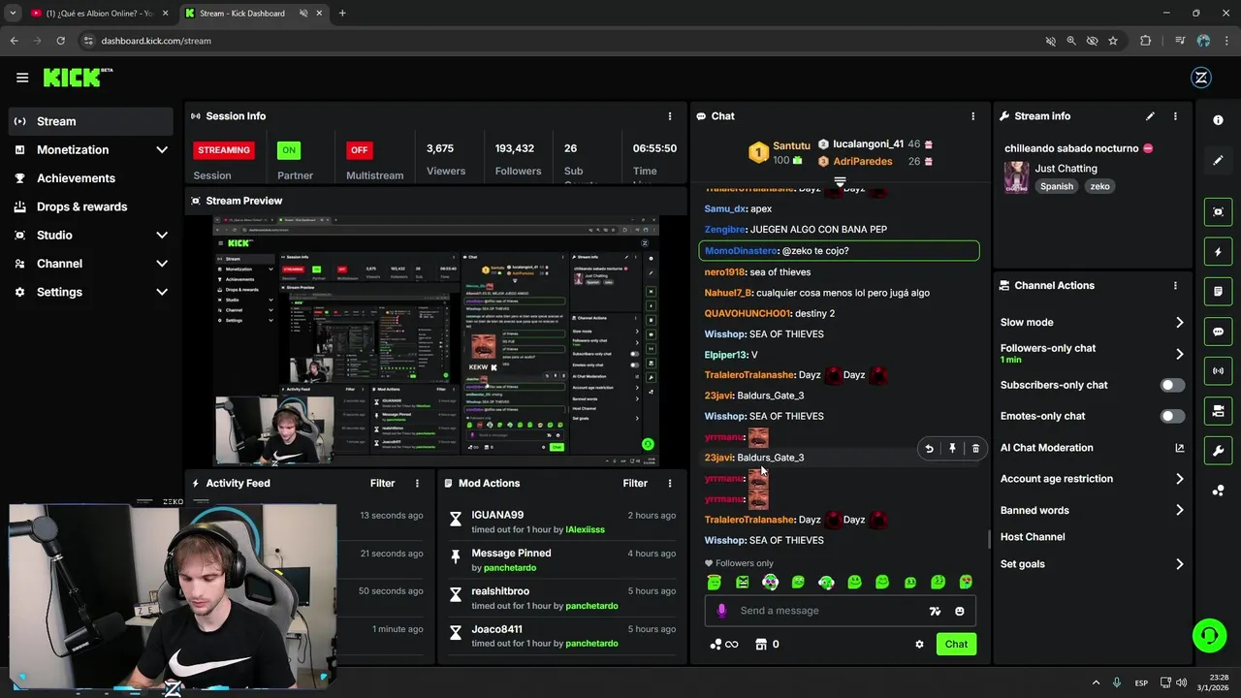Viewport: 1241px width, 698px height.
Task: Send message with green Chat button
Action: 956,645
